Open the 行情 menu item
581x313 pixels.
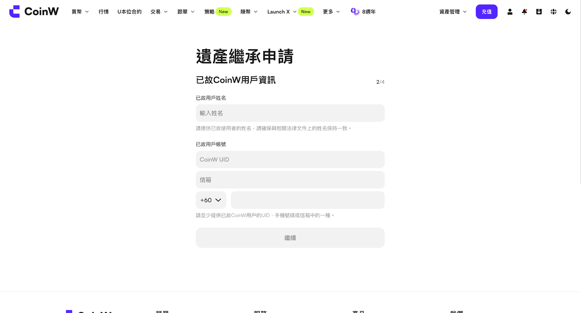(x=103, y=12)
